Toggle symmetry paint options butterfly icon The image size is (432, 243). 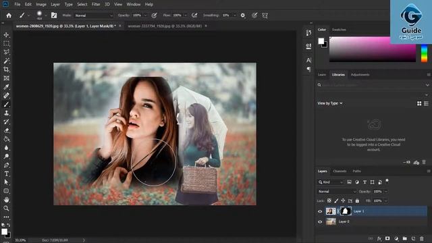click(x=265, y=16)
